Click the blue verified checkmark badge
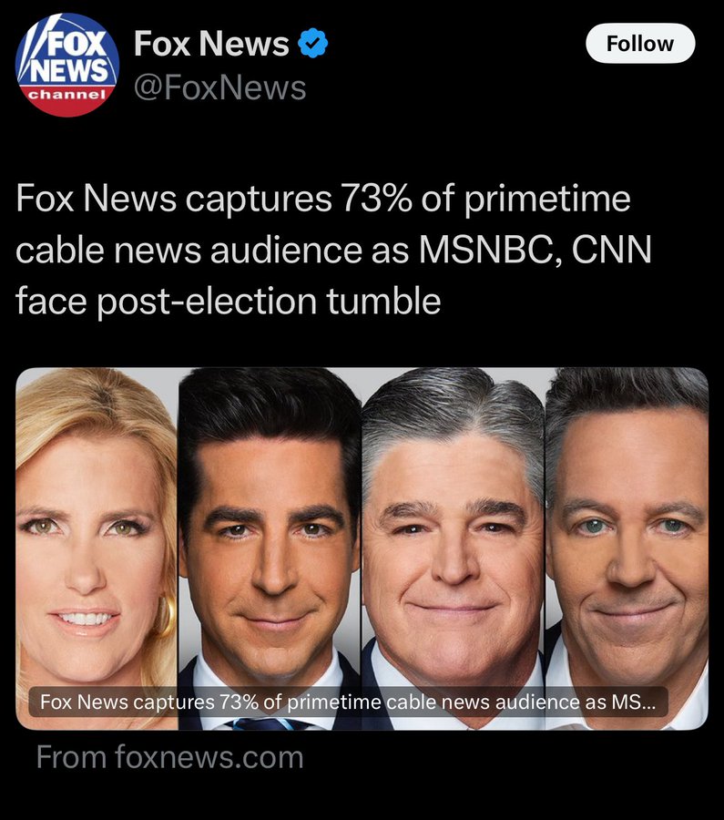 (312, 43)
